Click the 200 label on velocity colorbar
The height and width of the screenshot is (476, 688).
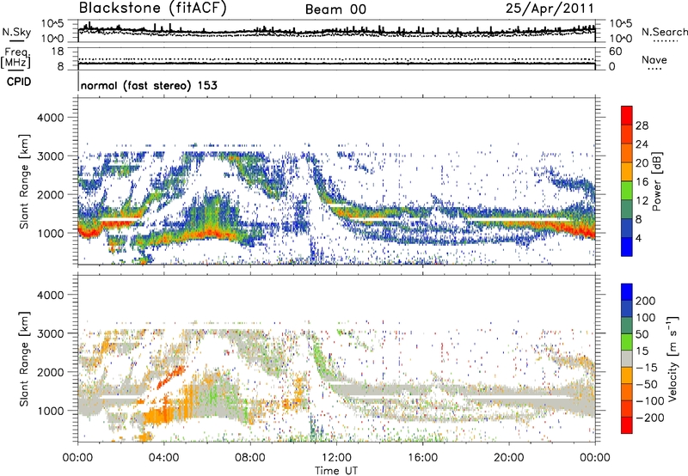point(646,301)
